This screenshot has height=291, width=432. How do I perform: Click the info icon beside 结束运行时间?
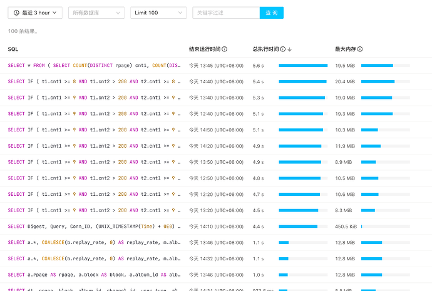pyautogui.click(x=224, y=49)
